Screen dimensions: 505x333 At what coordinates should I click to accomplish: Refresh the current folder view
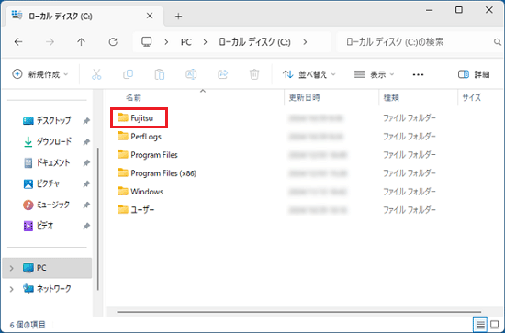tap(113, 42)
